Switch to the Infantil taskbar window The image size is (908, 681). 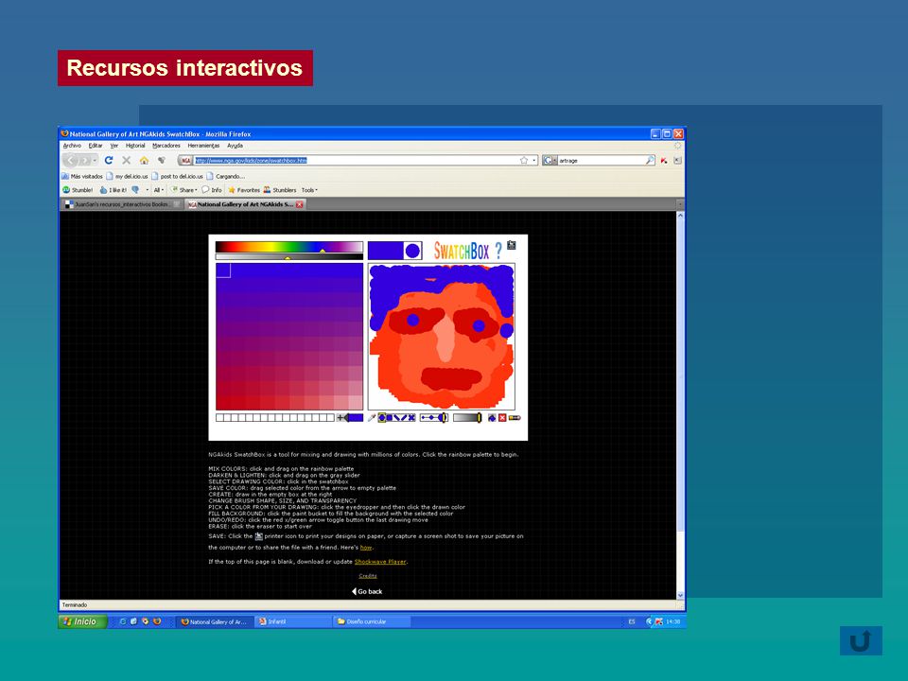click(x=293, y=621)
